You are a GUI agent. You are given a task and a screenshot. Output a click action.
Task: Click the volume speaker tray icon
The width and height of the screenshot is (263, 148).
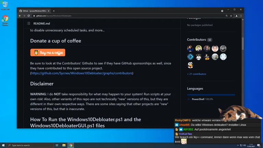pyautogui.click(x=245, y=145)
